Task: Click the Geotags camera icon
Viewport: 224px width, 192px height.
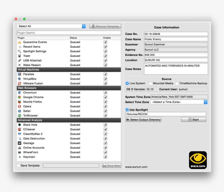Action: [x=20, y=143]
